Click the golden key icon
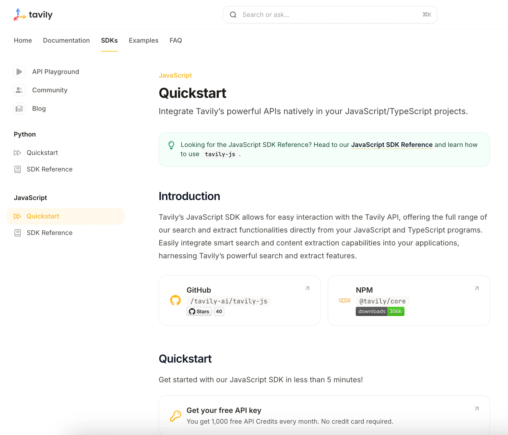This screenshot has height=435, width=508. tap(176, 416)
